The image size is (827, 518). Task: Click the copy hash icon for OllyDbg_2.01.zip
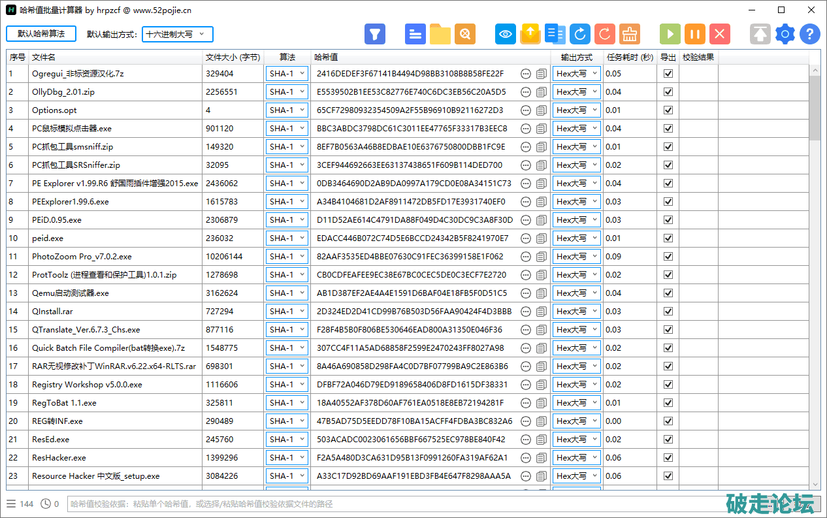click(541, 92)
